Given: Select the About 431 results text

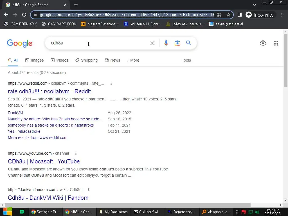Looking at the screenshot, I should click(x=37, y=73).
